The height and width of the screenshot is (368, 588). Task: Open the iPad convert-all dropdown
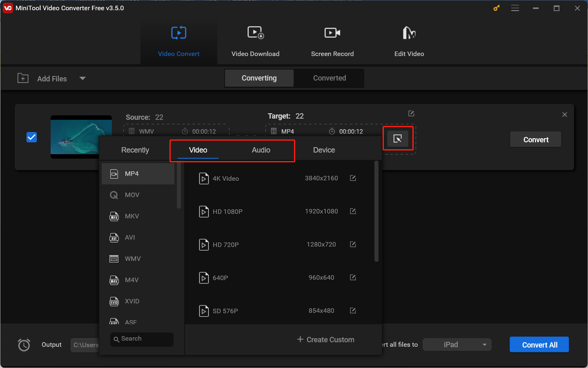[457, 345]
